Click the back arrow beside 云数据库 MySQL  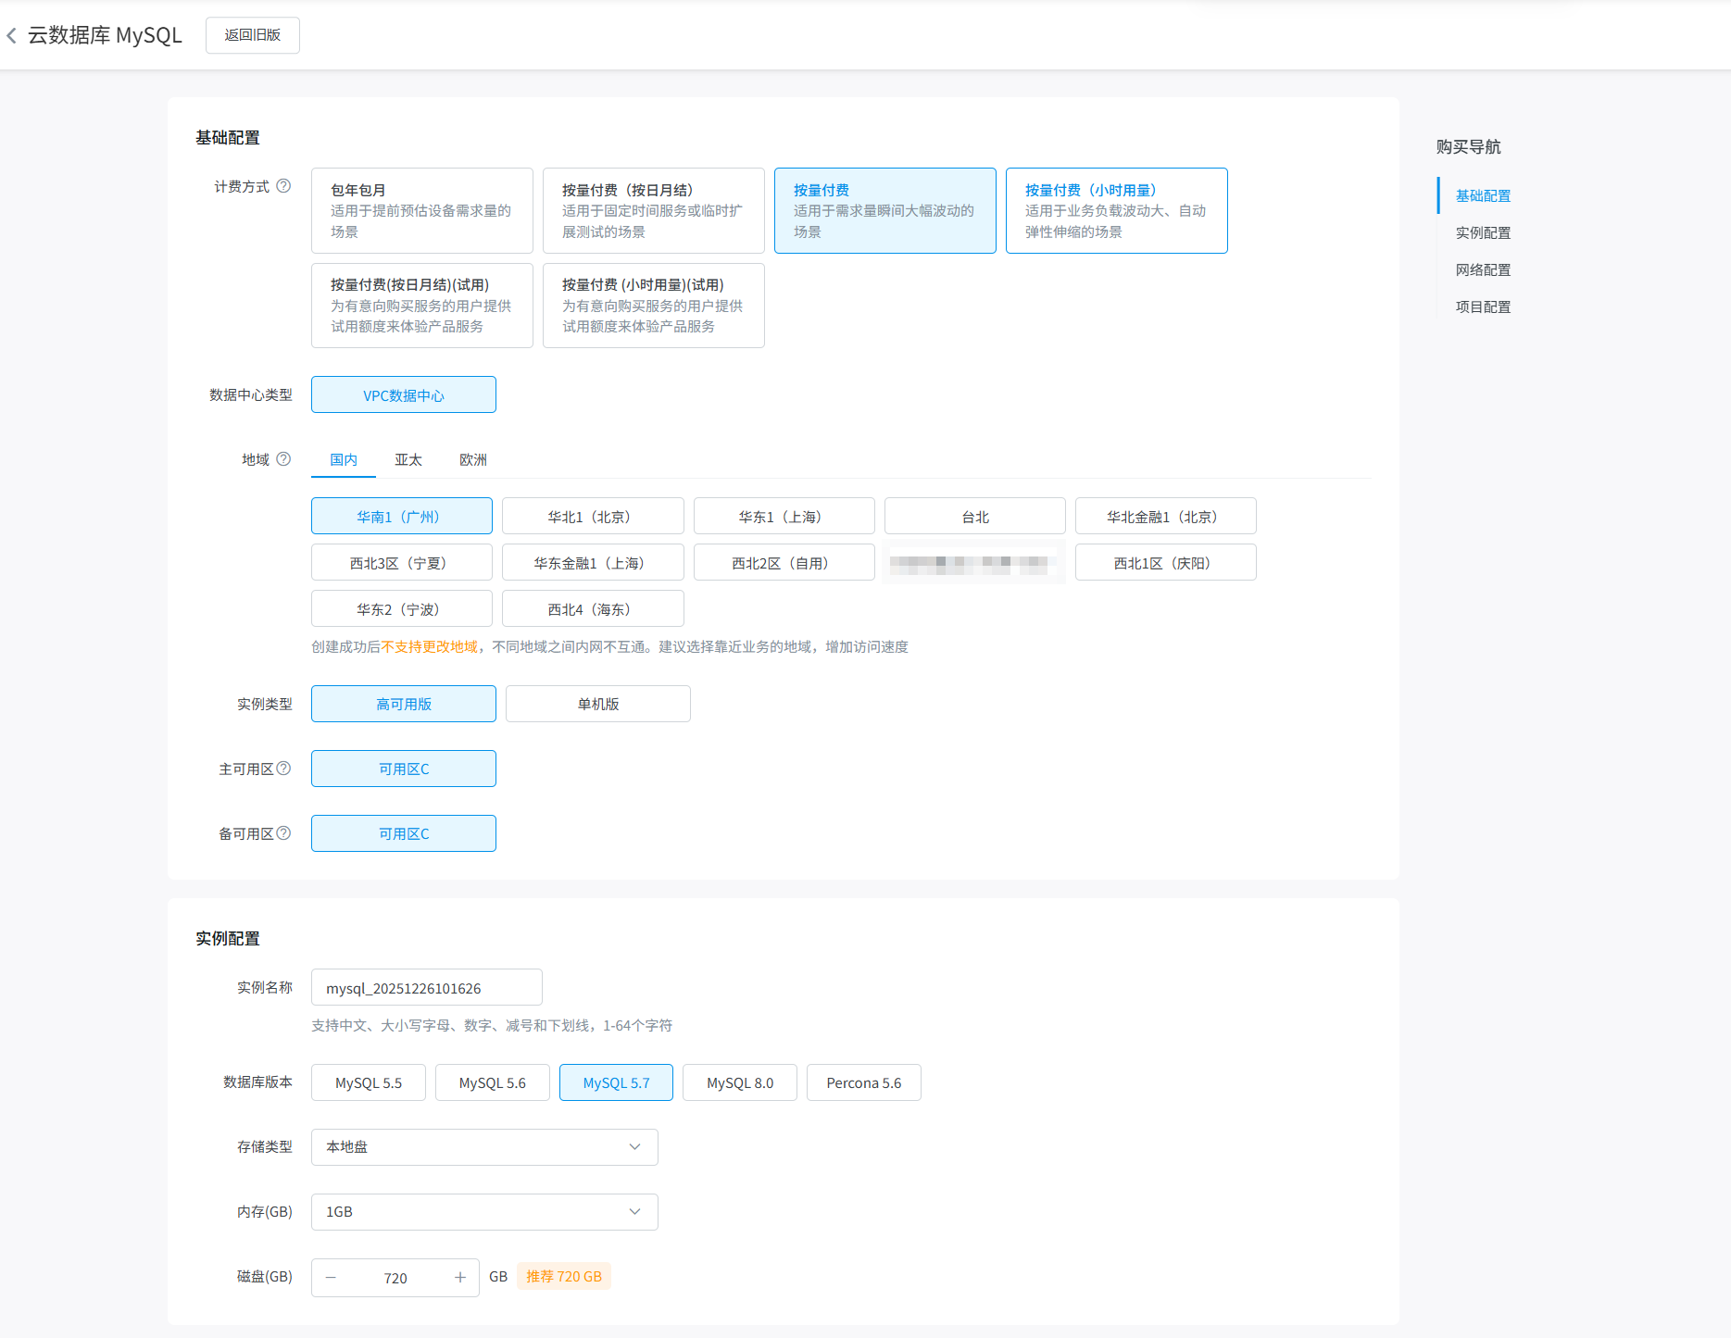(12, 35)
